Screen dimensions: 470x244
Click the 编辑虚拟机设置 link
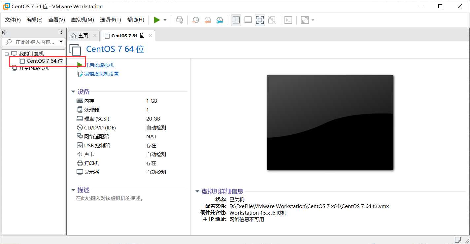(x=101, y=74)
